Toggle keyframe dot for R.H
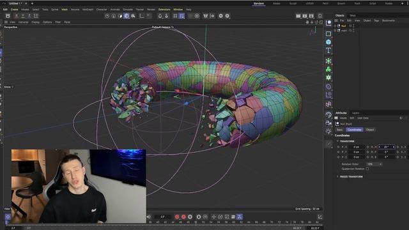Image resolution: width=409 pixels, height=230 pixels. point(368,147)
